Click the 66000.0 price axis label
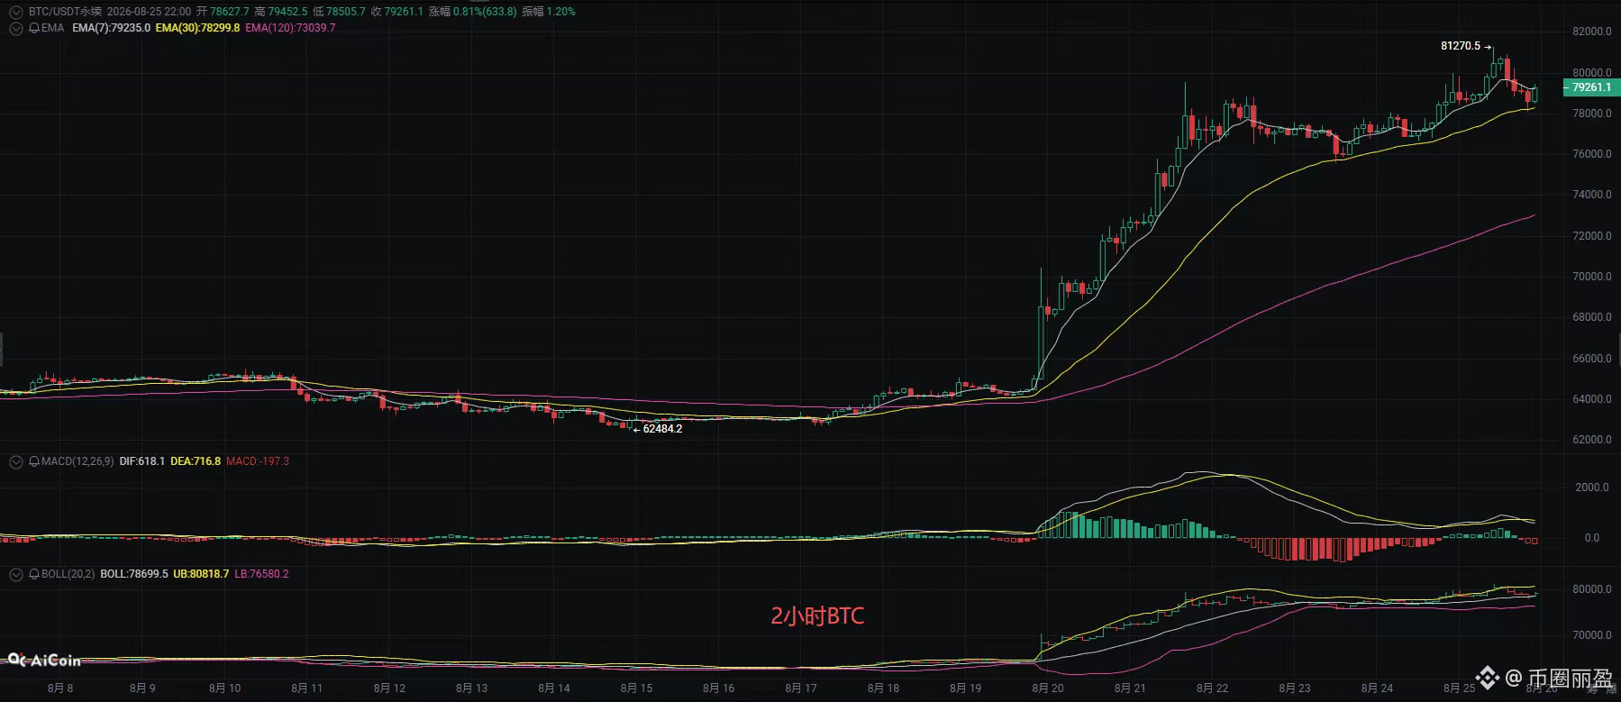The image size is (1621, 702). tap(1592, 359)
